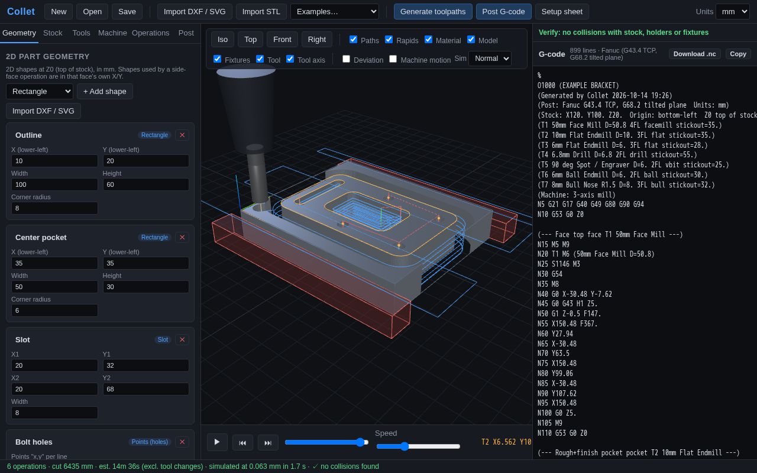Click the Slot Width input field

click(x=54, y=413)
